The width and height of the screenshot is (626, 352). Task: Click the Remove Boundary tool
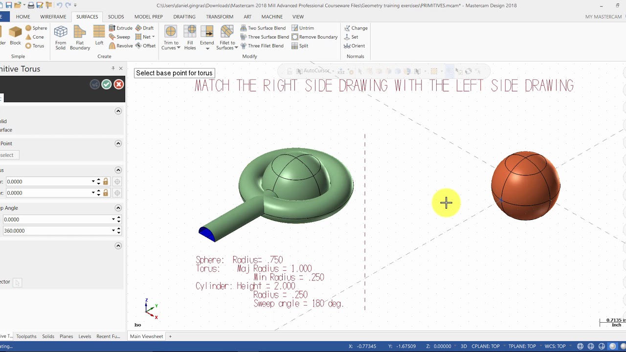pos(314,37)
